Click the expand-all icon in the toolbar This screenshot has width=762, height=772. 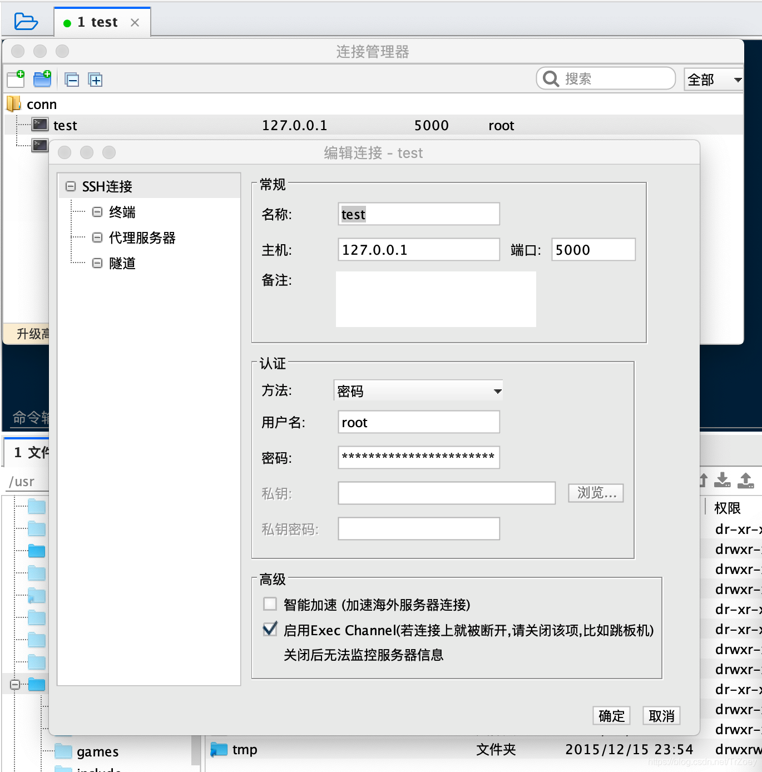coord(96,80)
